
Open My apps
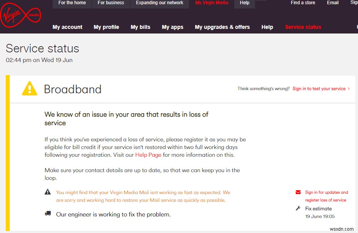pyautogui.click(x=172, y=27)
